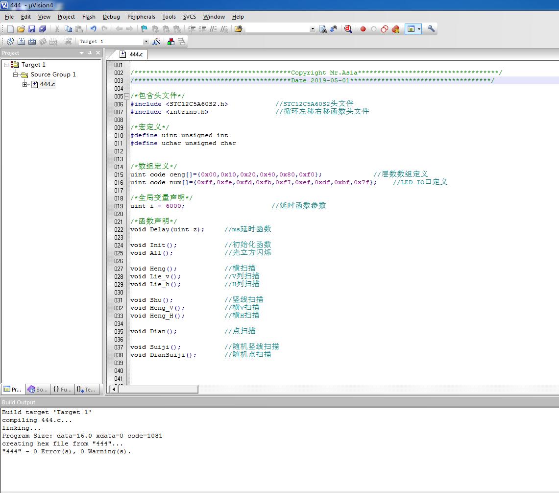Save the current file with floppy icon
This screenshot has height=493, width=559.
tap(32, 29)
